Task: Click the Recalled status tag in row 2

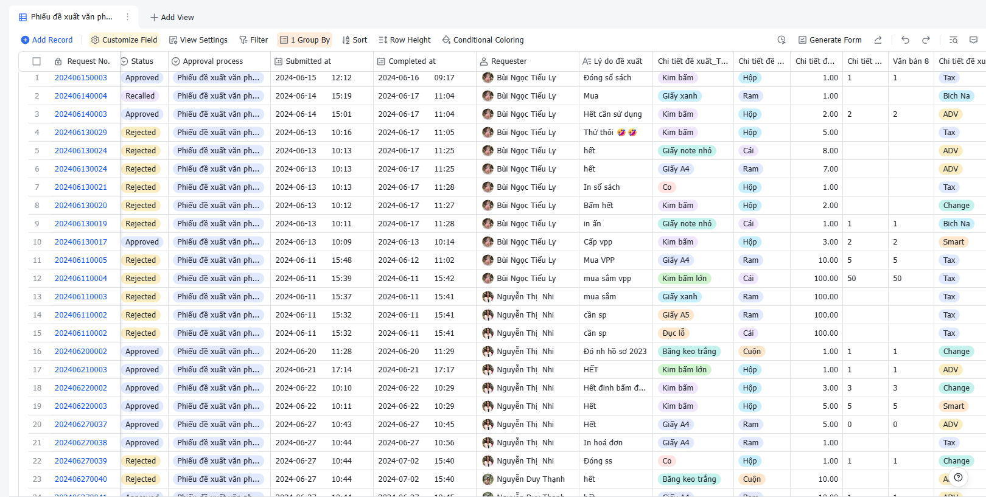Action: [x=140, y=96]
